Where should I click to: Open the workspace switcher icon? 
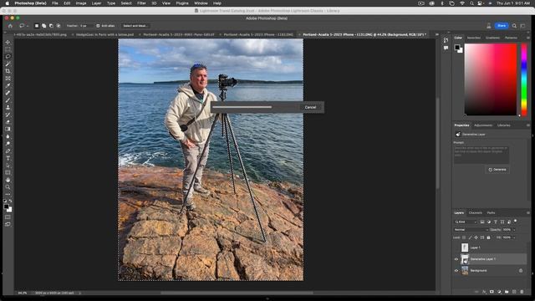point(522,26)
